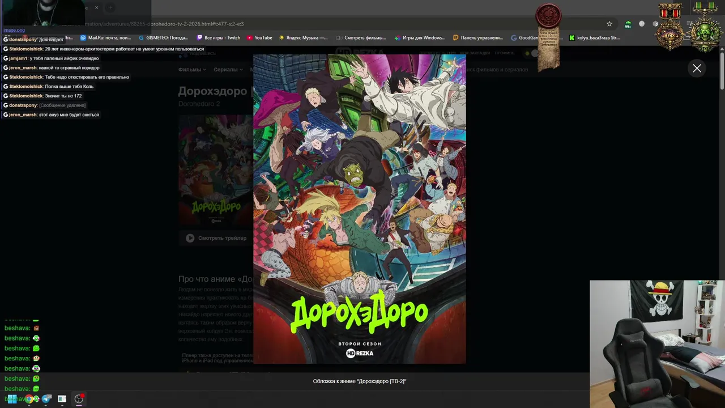
Task: Click the caption Обложка к аниме "Дорохэдоро [ТВ-2]"
Action: 360,381
